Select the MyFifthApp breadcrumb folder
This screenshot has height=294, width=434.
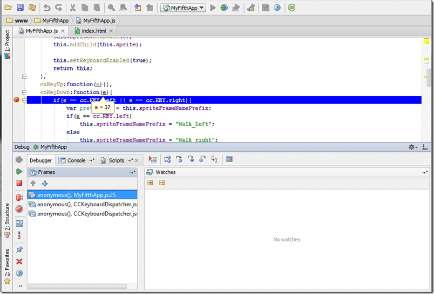tap(51, 20)
